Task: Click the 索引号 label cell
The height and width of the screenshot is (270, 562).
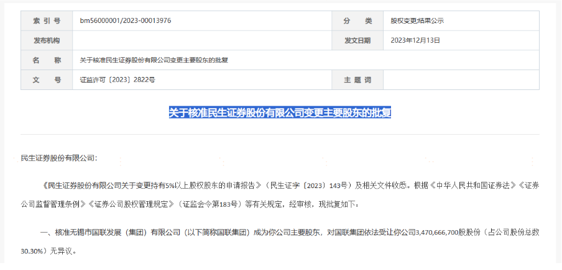Action: (x=47, y=20)
